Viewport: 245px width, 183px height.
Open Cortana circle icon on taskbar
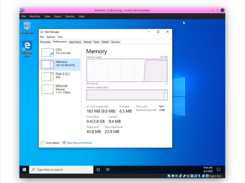pyautogui.click(x=98, y=169)
